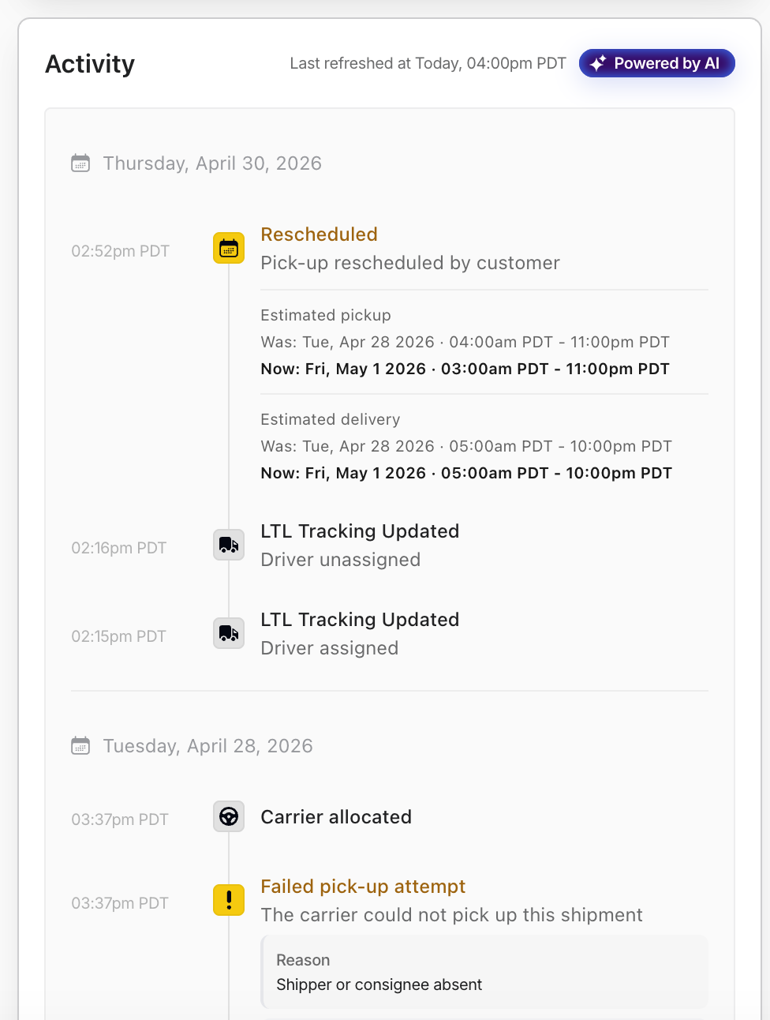This screenshot has width=770, height=1020.
Task: Click the new estimated delivery Now line
Action: 466,473
